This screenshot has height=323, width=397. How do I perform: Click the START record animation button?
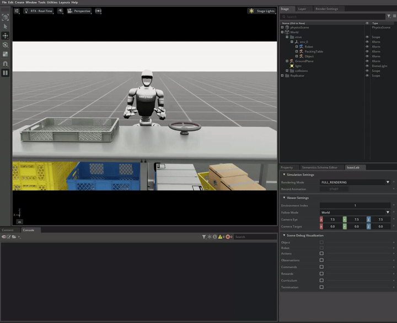pos(334,189)
